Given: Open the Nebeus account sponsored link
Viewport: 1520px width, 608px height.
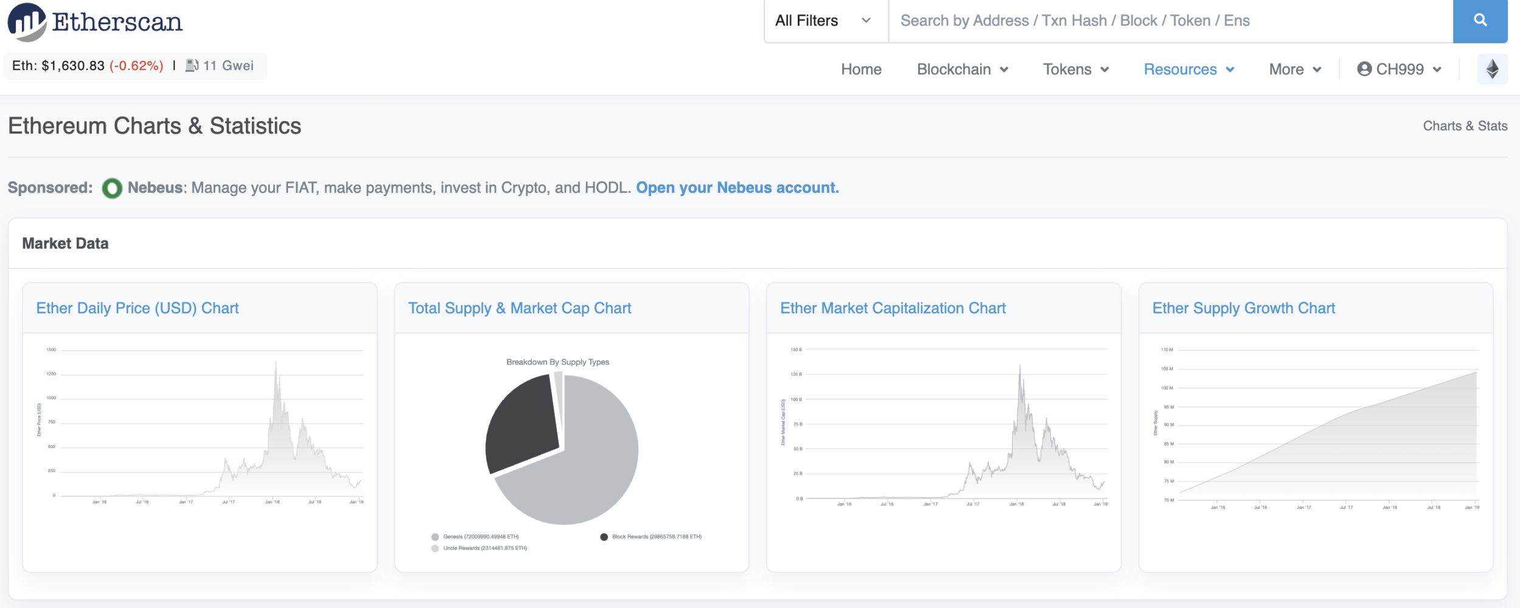Looking at the screenshot, I should pyautogui.click(x=737, y=187).
